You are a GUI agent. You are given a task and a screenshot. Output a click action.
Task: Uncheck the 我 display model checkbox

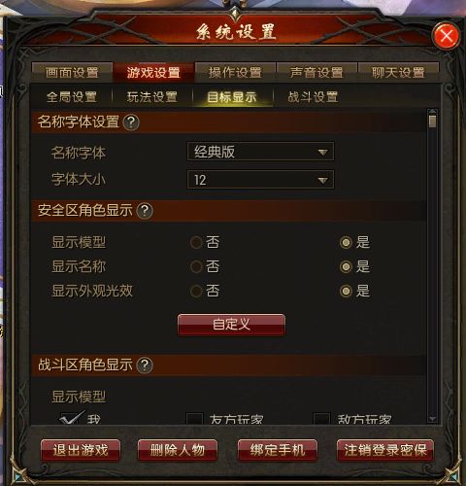click(71, 418)
